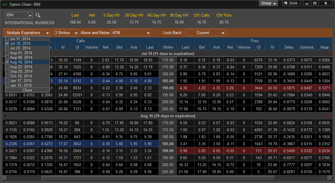Click the calls OI column header

tap(77, 47)
